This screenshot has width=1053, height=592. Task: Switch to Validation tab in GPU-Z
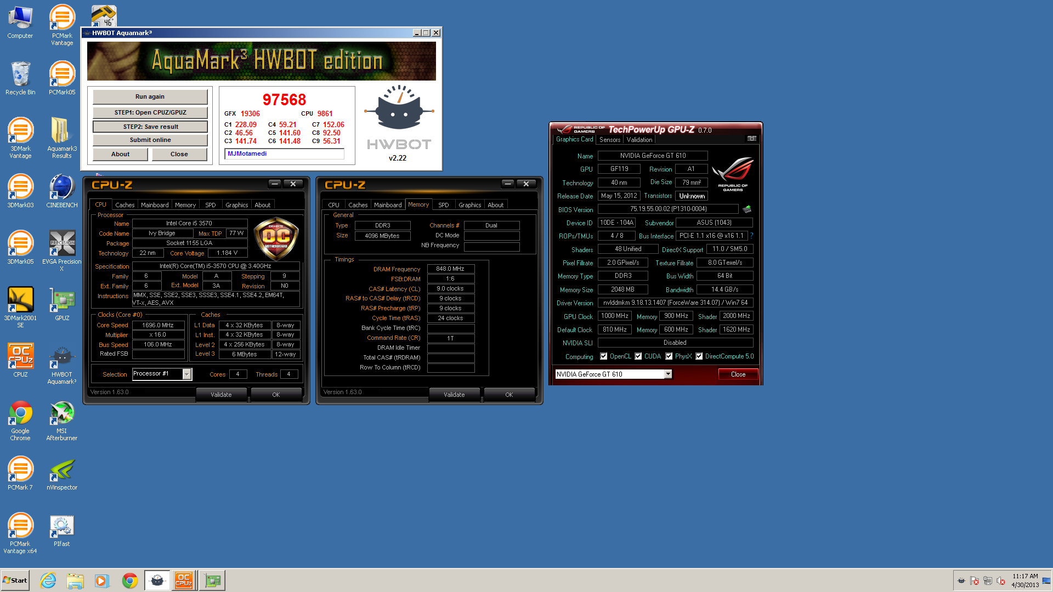[639, 140]
